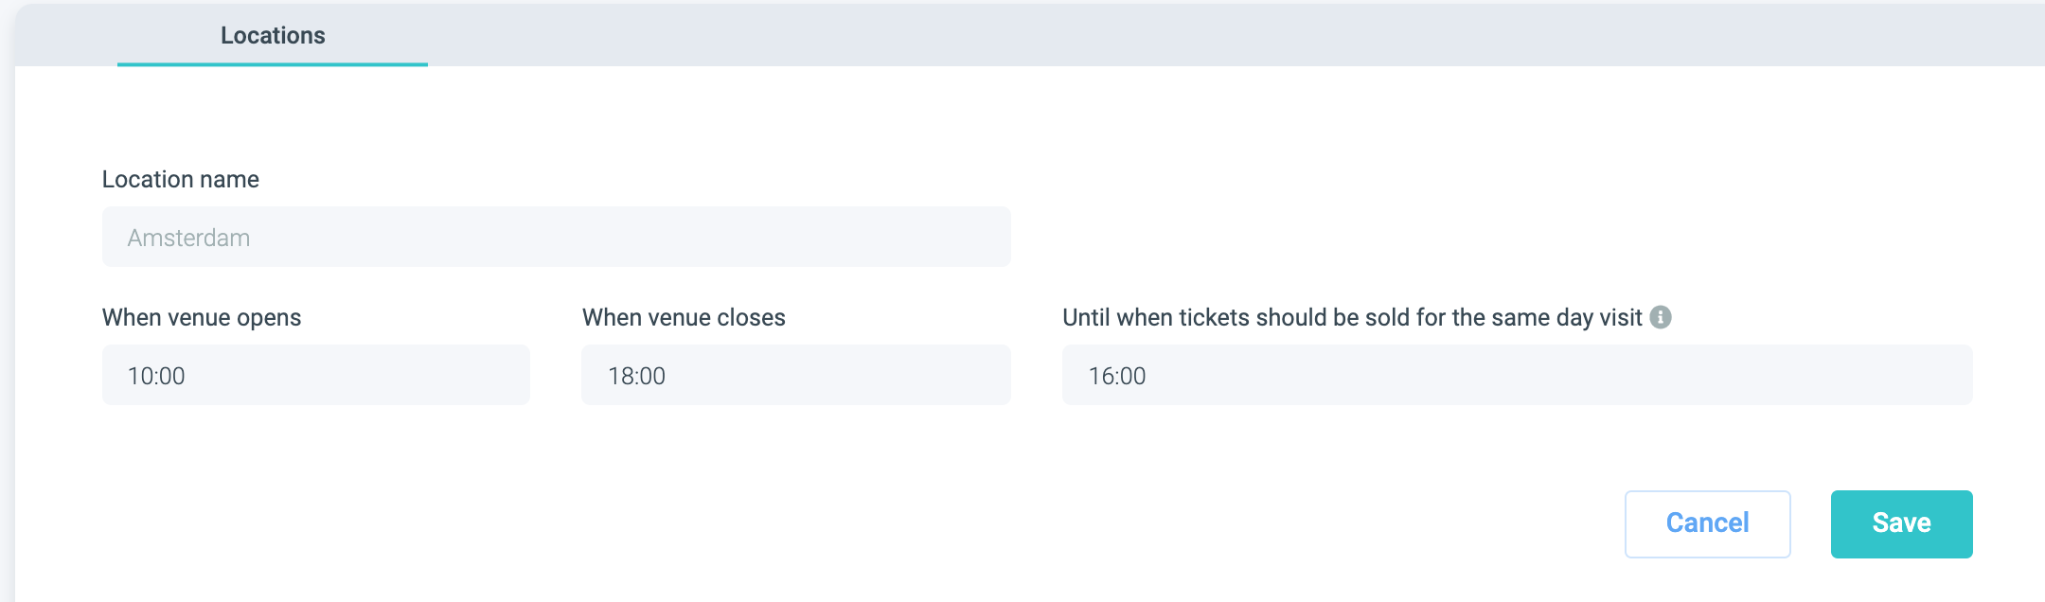Switch to the Locations tab
The width and height of the screenshot is (2045, 602).
pos(273,36)
